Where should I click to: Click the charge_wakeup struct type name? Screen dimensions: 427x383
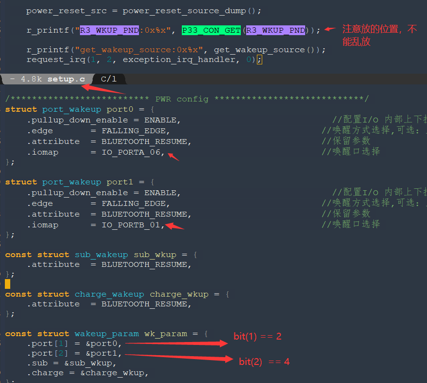[x=109, y=294]
